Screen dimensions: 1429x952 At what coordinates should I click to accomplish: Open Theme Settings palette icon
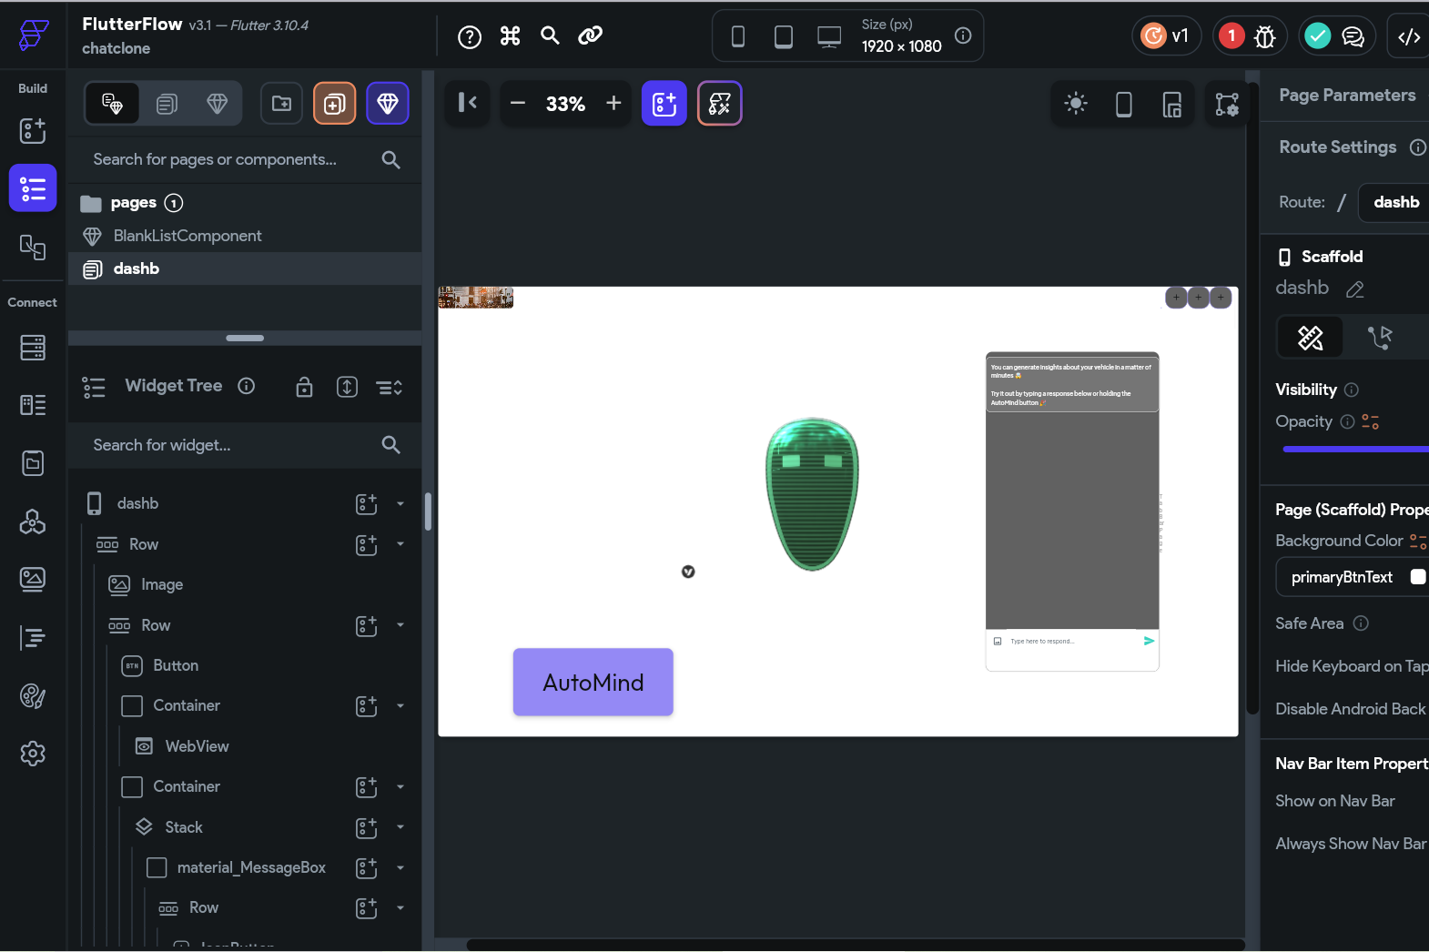[x=33, y=695]
